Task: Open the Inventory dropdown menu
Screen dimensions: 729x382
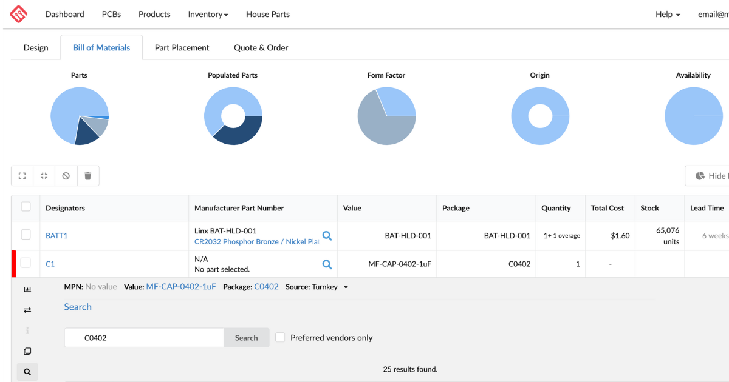Action: (x=208, y=14)
